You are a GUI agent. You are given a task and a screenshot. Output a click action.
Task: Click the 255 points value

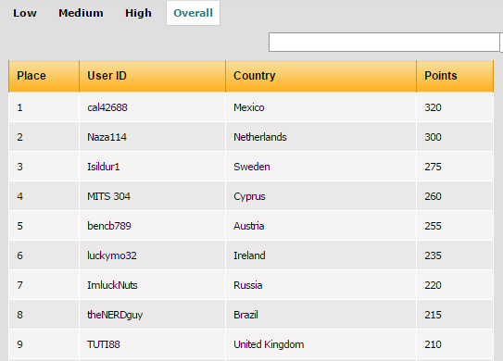click(x=434, y=226)
